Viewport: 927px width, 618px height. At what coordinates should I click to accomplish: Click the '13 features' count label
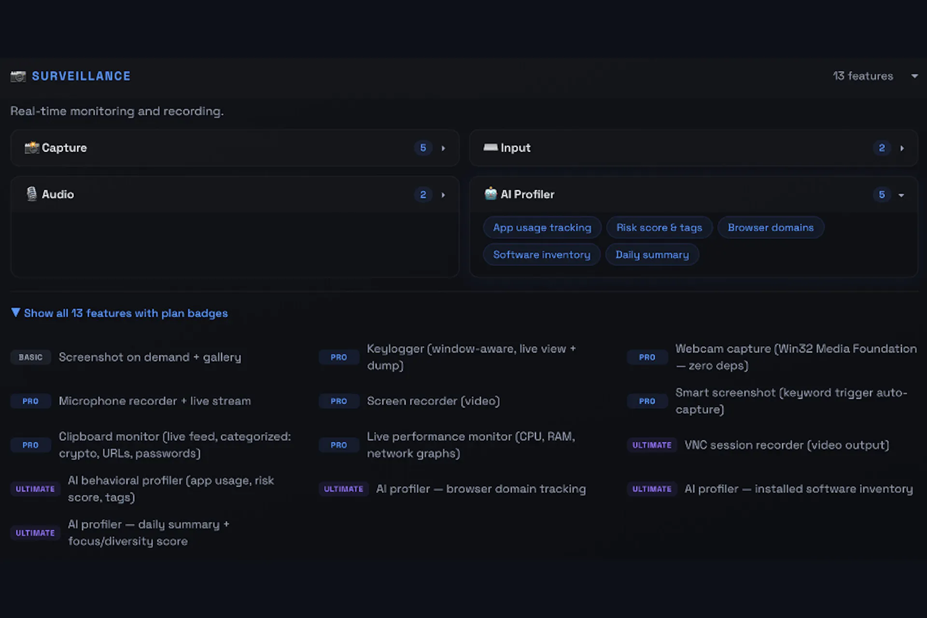click(x=863, y=76)
